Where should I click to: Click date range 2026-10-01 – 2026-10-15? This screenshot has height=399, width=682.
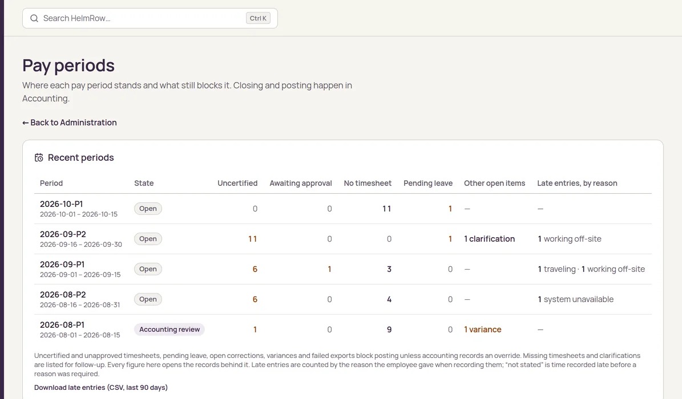click(79, 214)
